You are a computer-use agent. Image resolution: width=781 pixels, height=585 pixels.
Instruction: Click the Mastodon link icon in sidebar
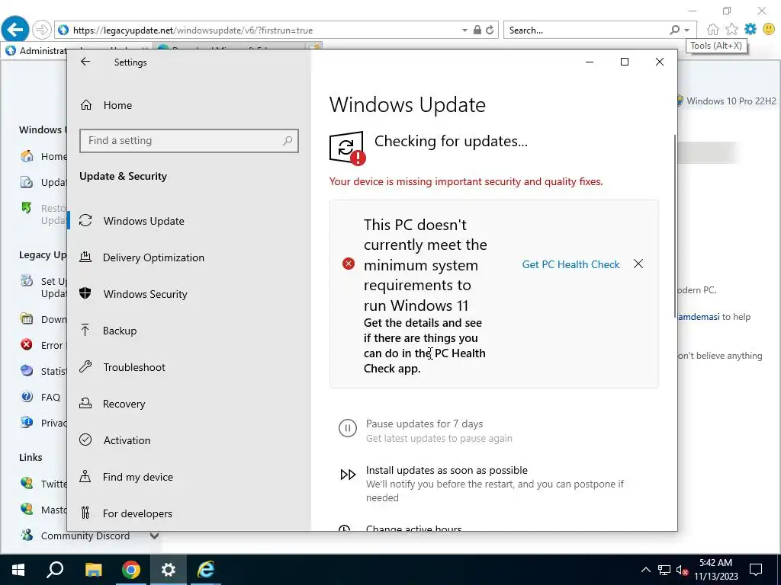pos(27,509)
